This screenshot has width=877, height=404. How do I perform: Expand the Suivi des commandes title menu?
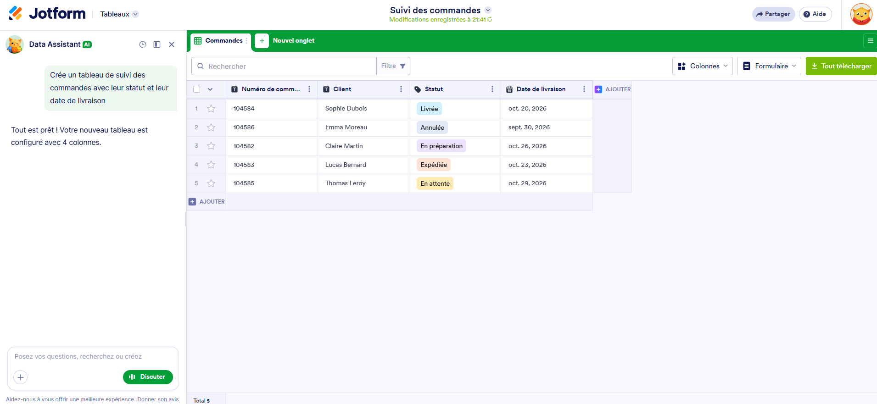tap(488, 10)
